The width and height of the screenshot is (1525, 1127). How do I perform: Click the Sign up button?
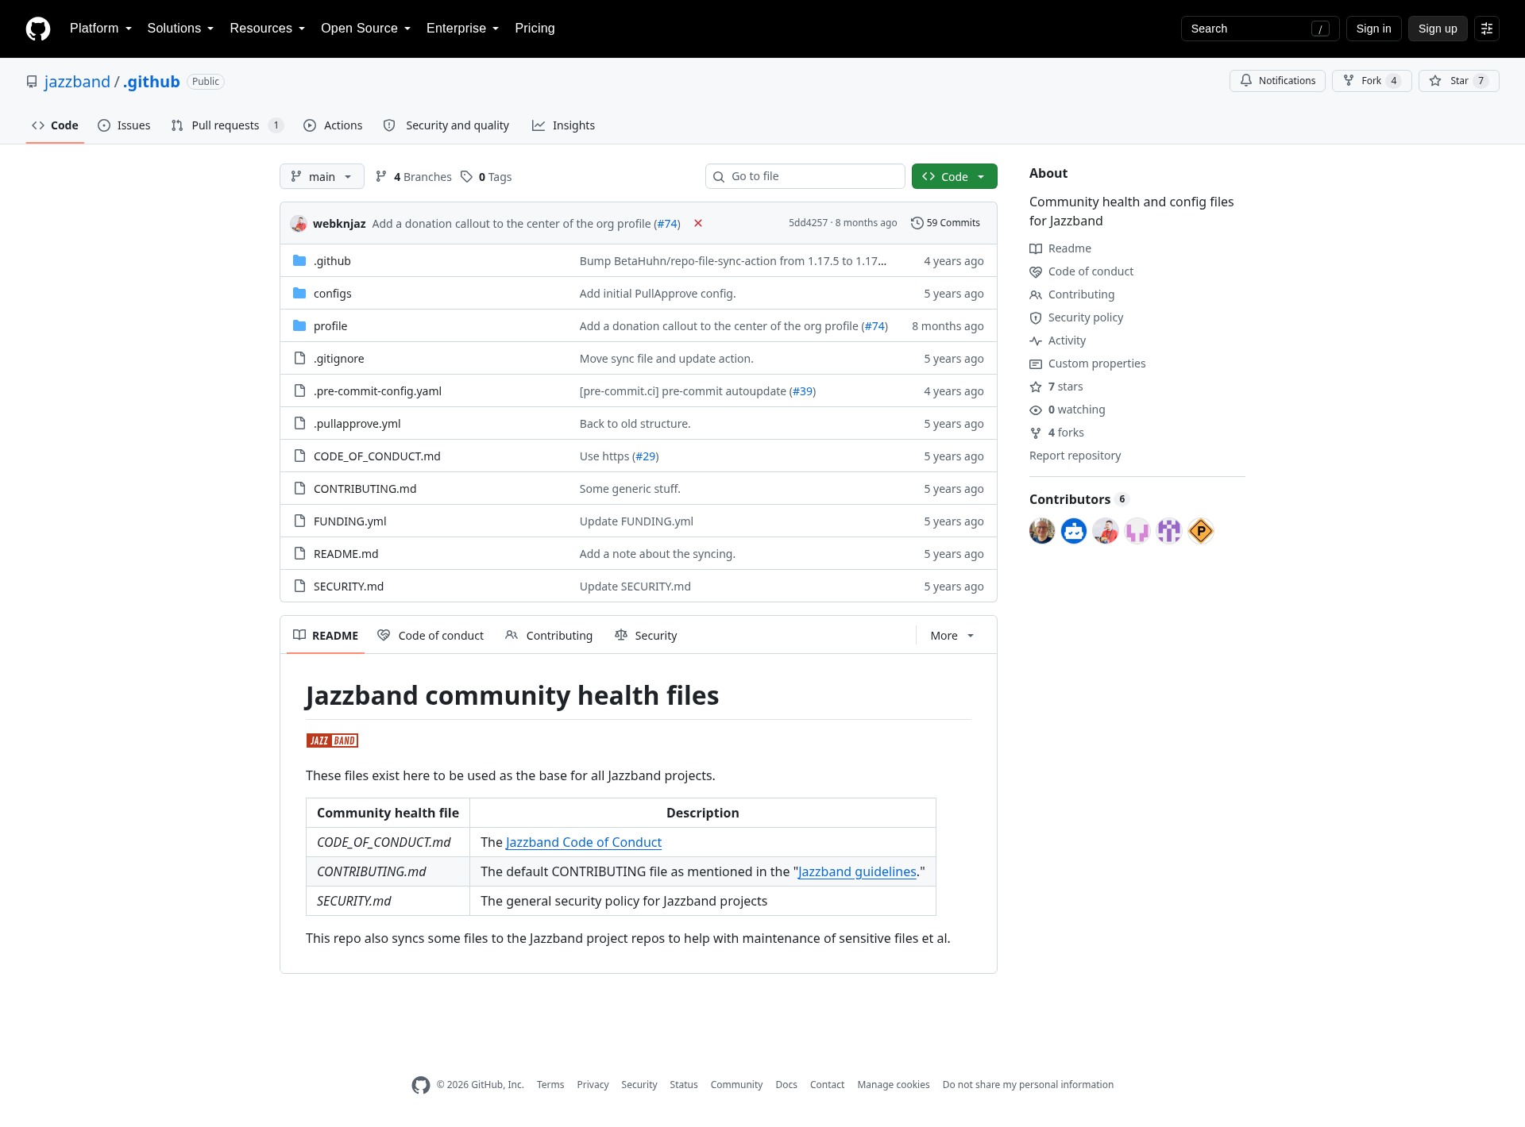(1438, 29)
